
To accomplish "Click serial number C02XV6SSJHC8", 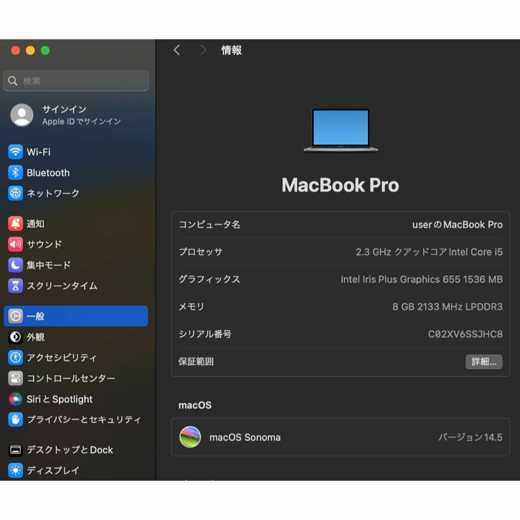I will click(x=465, y=334).
